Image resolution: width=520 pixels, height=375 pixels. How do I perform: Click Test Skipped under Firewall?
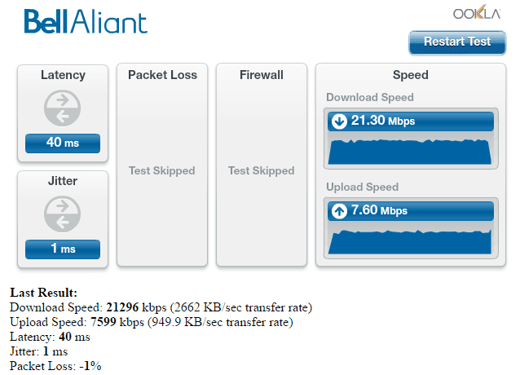point(262,170)
